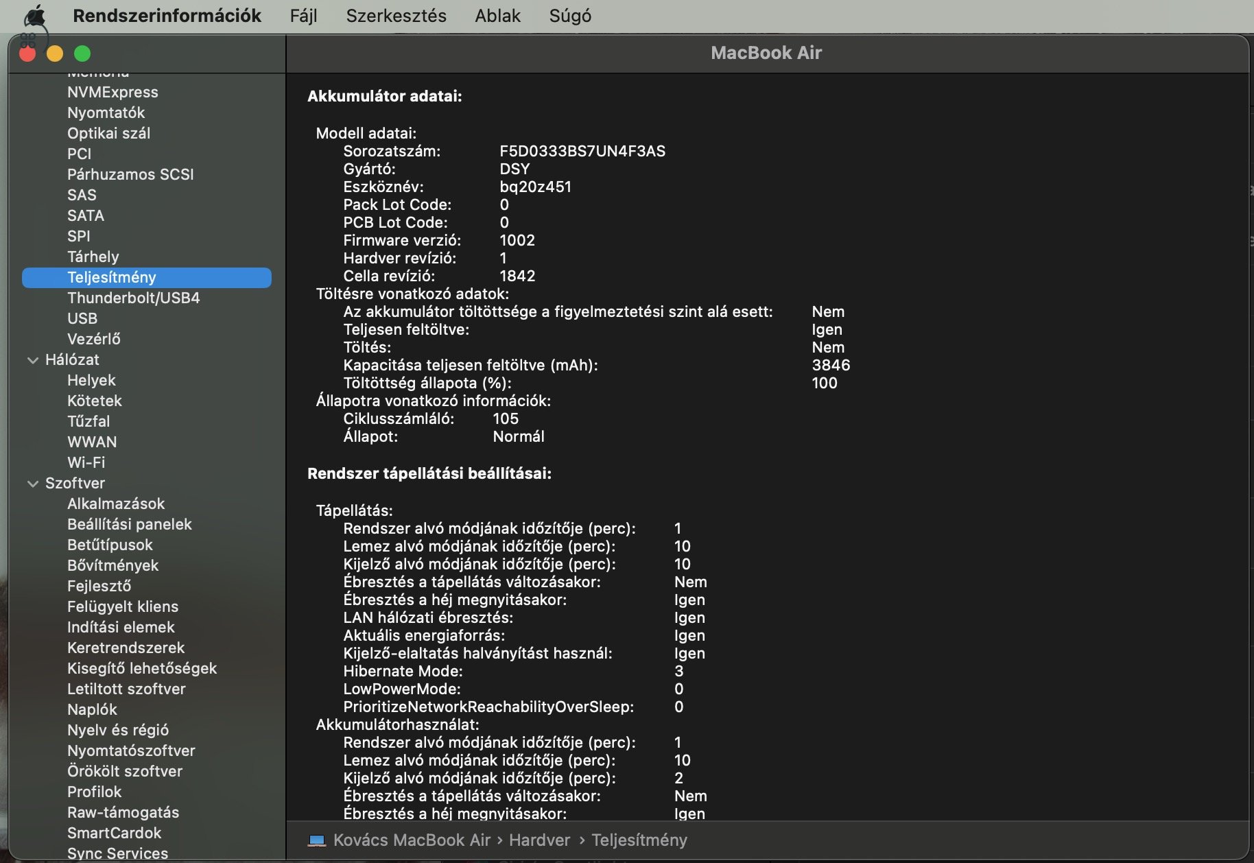Image resolution: width=1254 pixels, height=863 pixels.
Task: Open the Fájl menu
Action: point(303,15)
